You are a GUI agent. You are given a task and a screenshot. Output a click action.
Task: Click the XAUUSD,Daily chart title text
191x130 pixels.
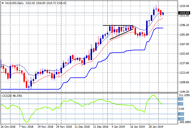pyautogui.click(x=14, y=3)
